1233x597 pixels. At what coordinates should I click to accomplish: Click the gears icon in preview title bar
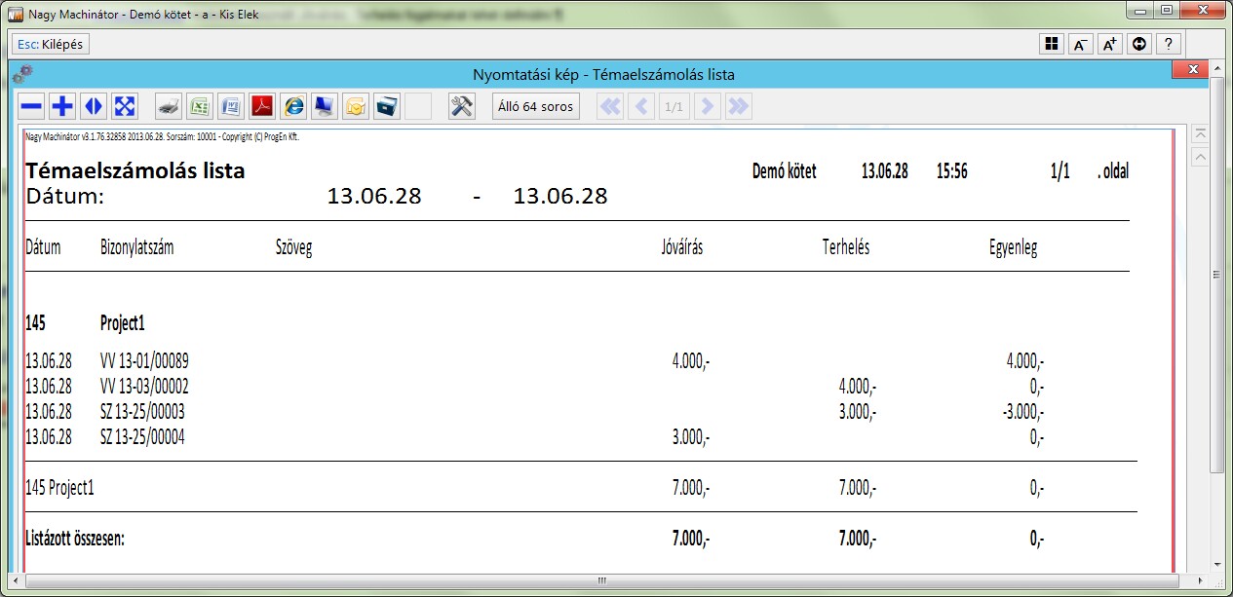(22, 74)
